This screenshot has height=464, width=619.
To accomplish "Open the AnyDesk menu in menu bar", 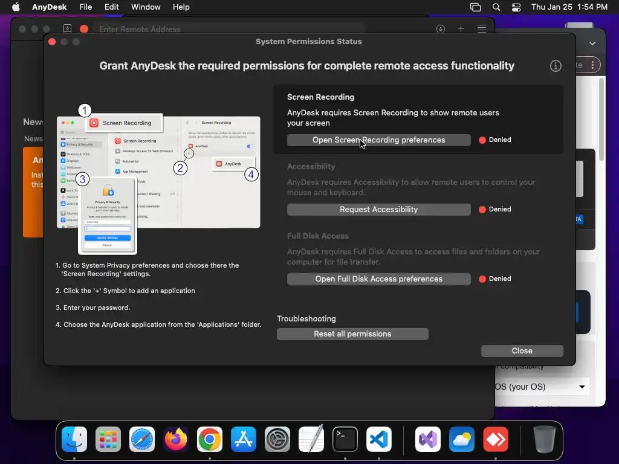I will tap(50, 7).
